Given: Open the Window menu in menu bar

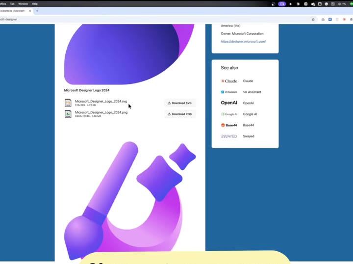Looking at the screenshot, I should coord(23,4).
